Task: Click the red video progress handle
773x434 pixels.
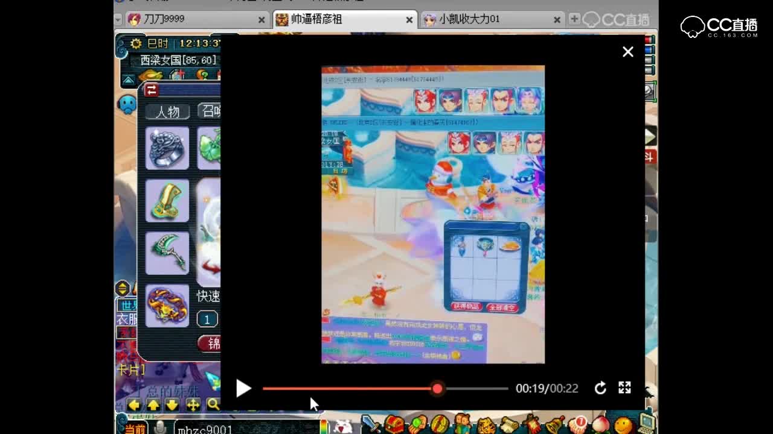Action: coord(437,389)
